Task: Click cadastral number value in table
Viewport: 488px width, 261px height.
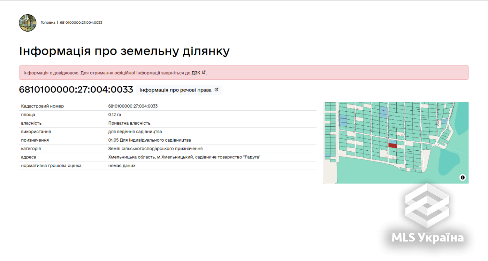Action: [x=133, y=106]
